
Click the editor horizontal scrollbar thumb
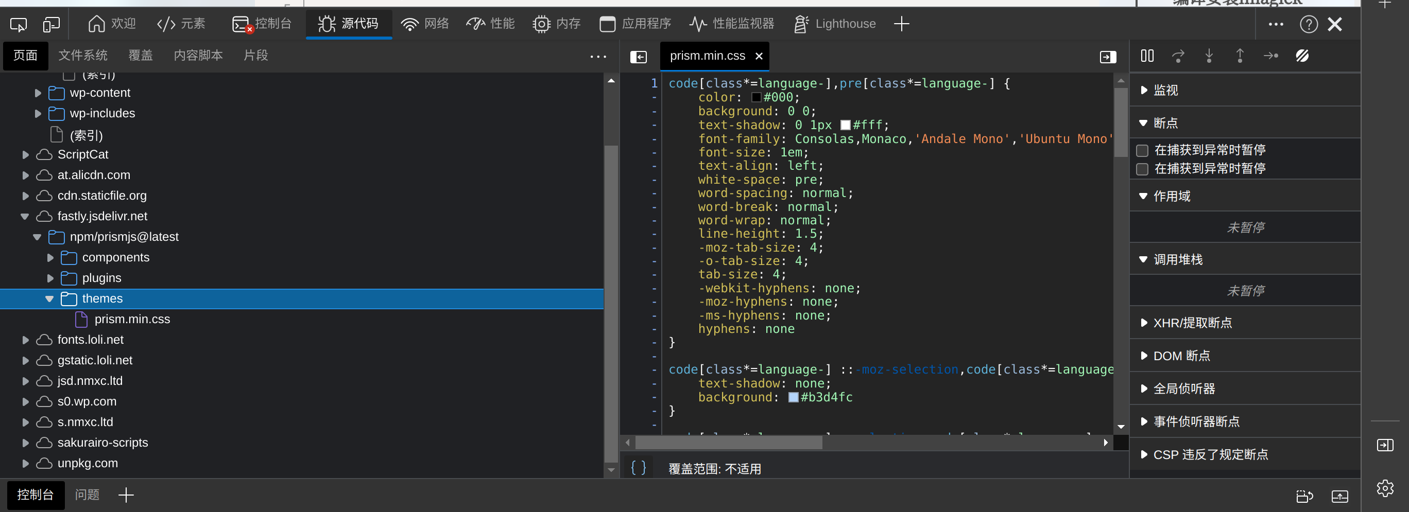729,443
